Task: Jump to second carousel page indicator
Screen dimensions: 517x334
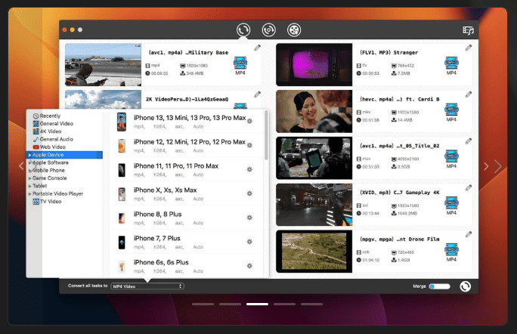Action: (230, 304)
